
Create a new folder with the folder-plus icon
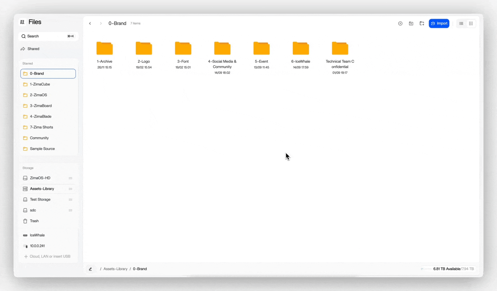pos(411,23)
